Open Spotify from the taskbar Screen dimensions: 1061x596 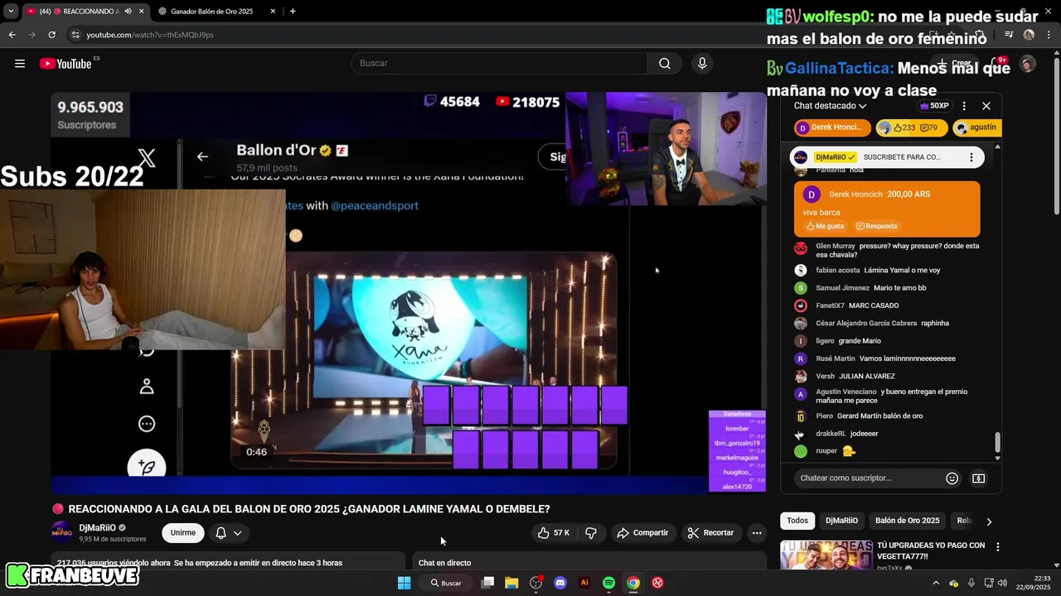coord(608,583)
